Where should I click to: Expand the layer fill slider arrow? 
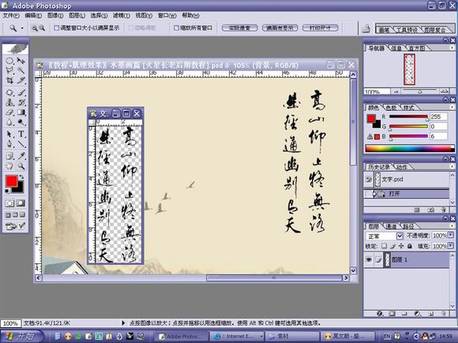pos(450,245)
